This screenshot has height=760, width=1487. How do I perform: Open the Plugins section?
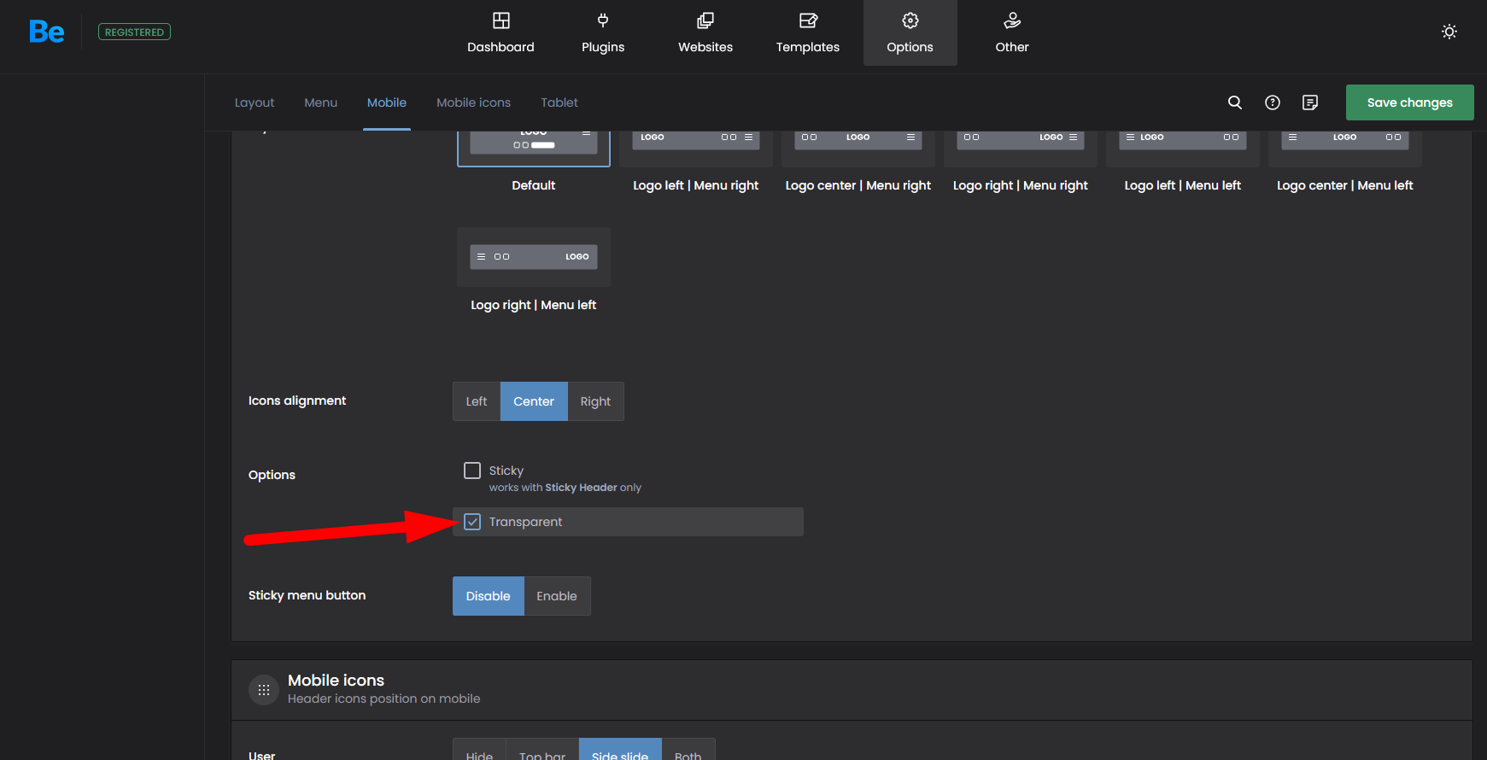(603, 33)
